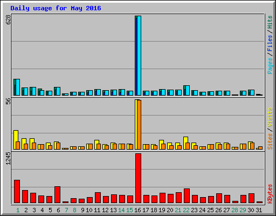Click day label 4 on the x-axis
The width and height of the screenshot is (276, 216).
[x=42, y=210]
